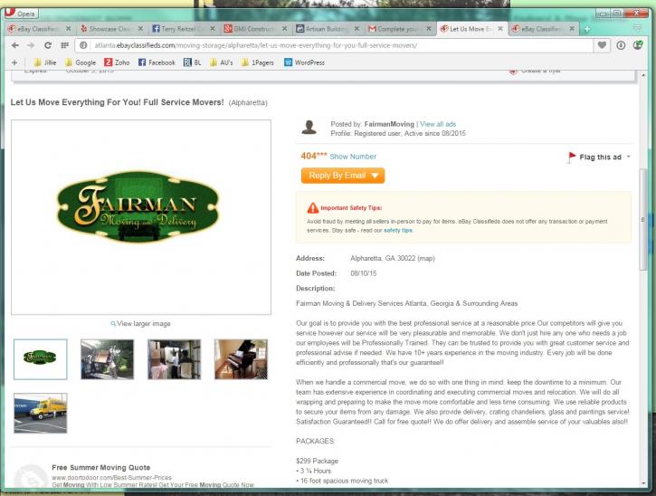Screen dimensions: 656x496
Task: Open the Opera menu button
Action: [x=22, y=14]
